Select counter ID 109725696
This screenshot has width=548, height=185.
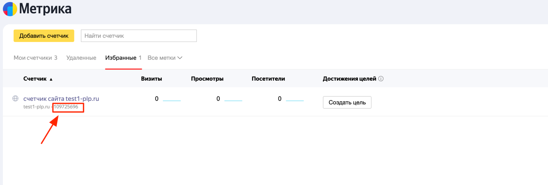(66, 107)
